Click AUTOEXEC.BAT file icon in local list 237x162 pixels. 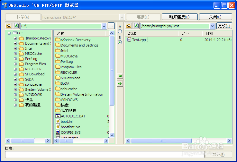(58, 116)
